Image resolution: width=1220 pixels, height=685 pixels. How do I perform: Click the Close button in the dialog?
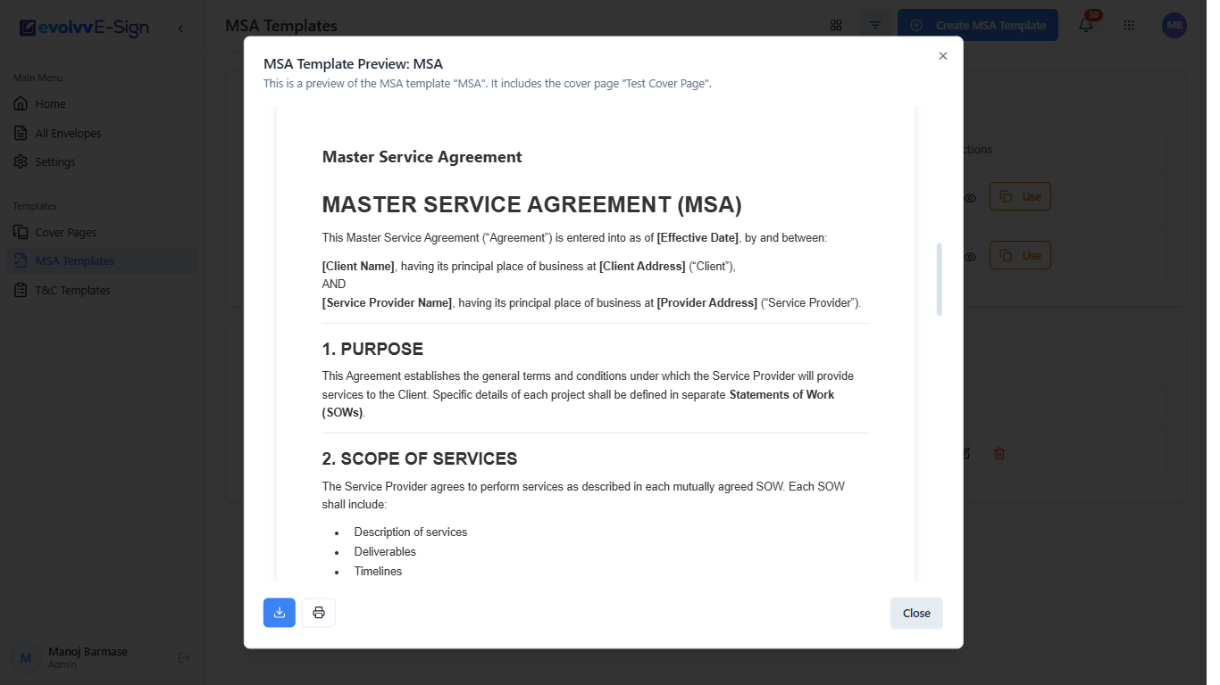tap(916, 613)
